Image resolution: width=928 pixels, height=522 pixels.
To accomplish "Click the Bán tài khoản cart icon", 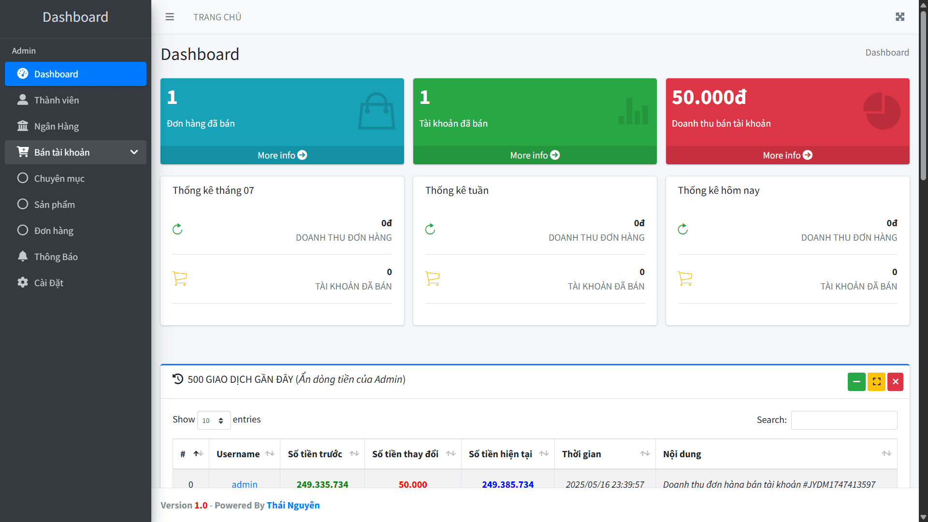I will pyautogui.click(x=23, y=152).
